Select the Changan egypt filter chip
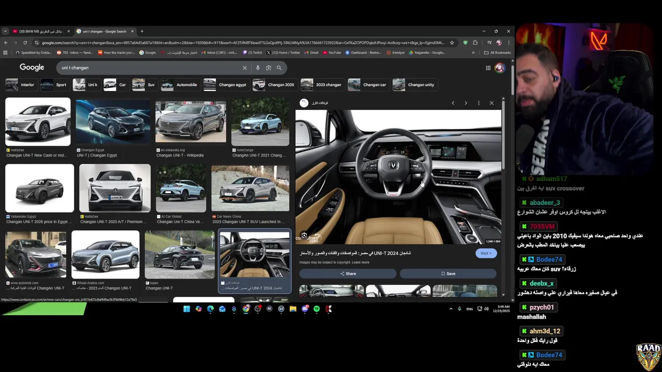The image size is (662, 372). [x=225, y=85]
